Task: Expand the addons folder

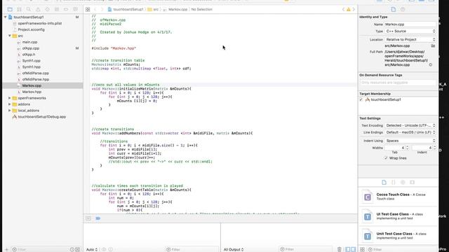Action: tap(10, 104)
